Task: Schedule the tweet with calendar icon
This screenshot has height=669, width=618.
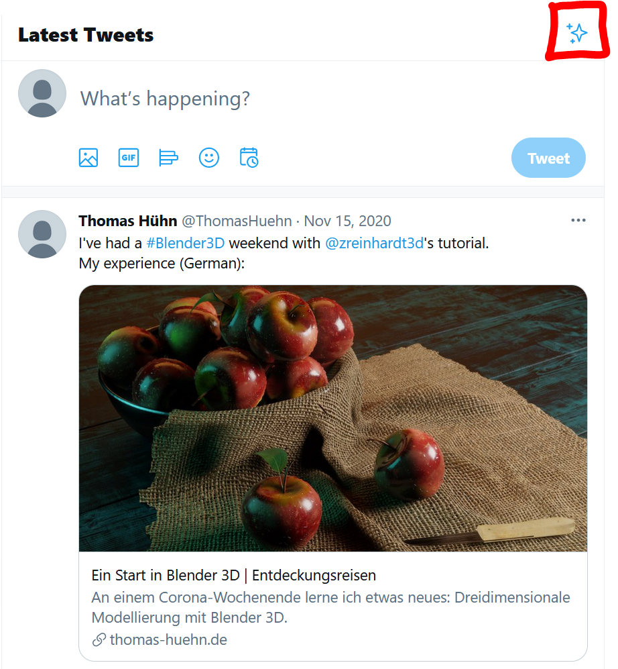Action: [249, 158]
